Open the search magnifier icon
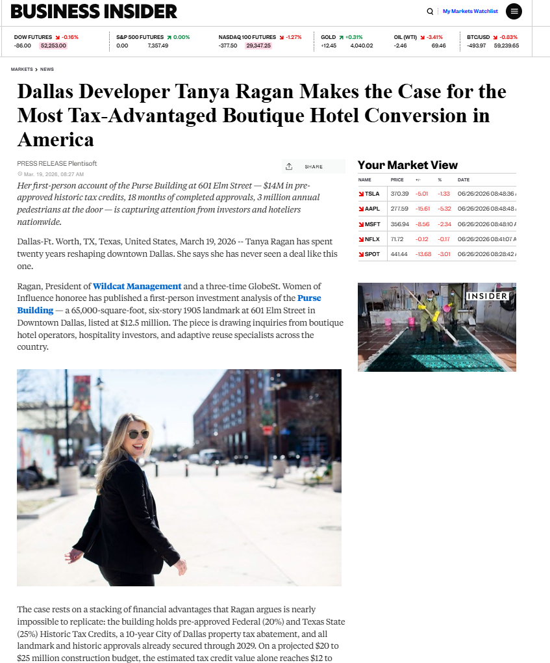The width and height of the screenshot is (550, 663). click(430, 12)
